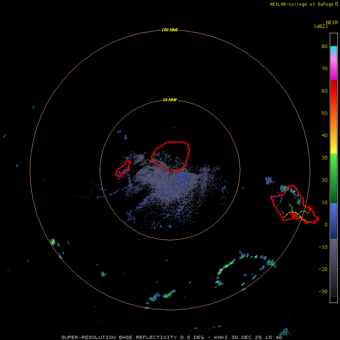Click the green band of the color bar
Viewport: 340px width, 340px height.
pos(334,178)
